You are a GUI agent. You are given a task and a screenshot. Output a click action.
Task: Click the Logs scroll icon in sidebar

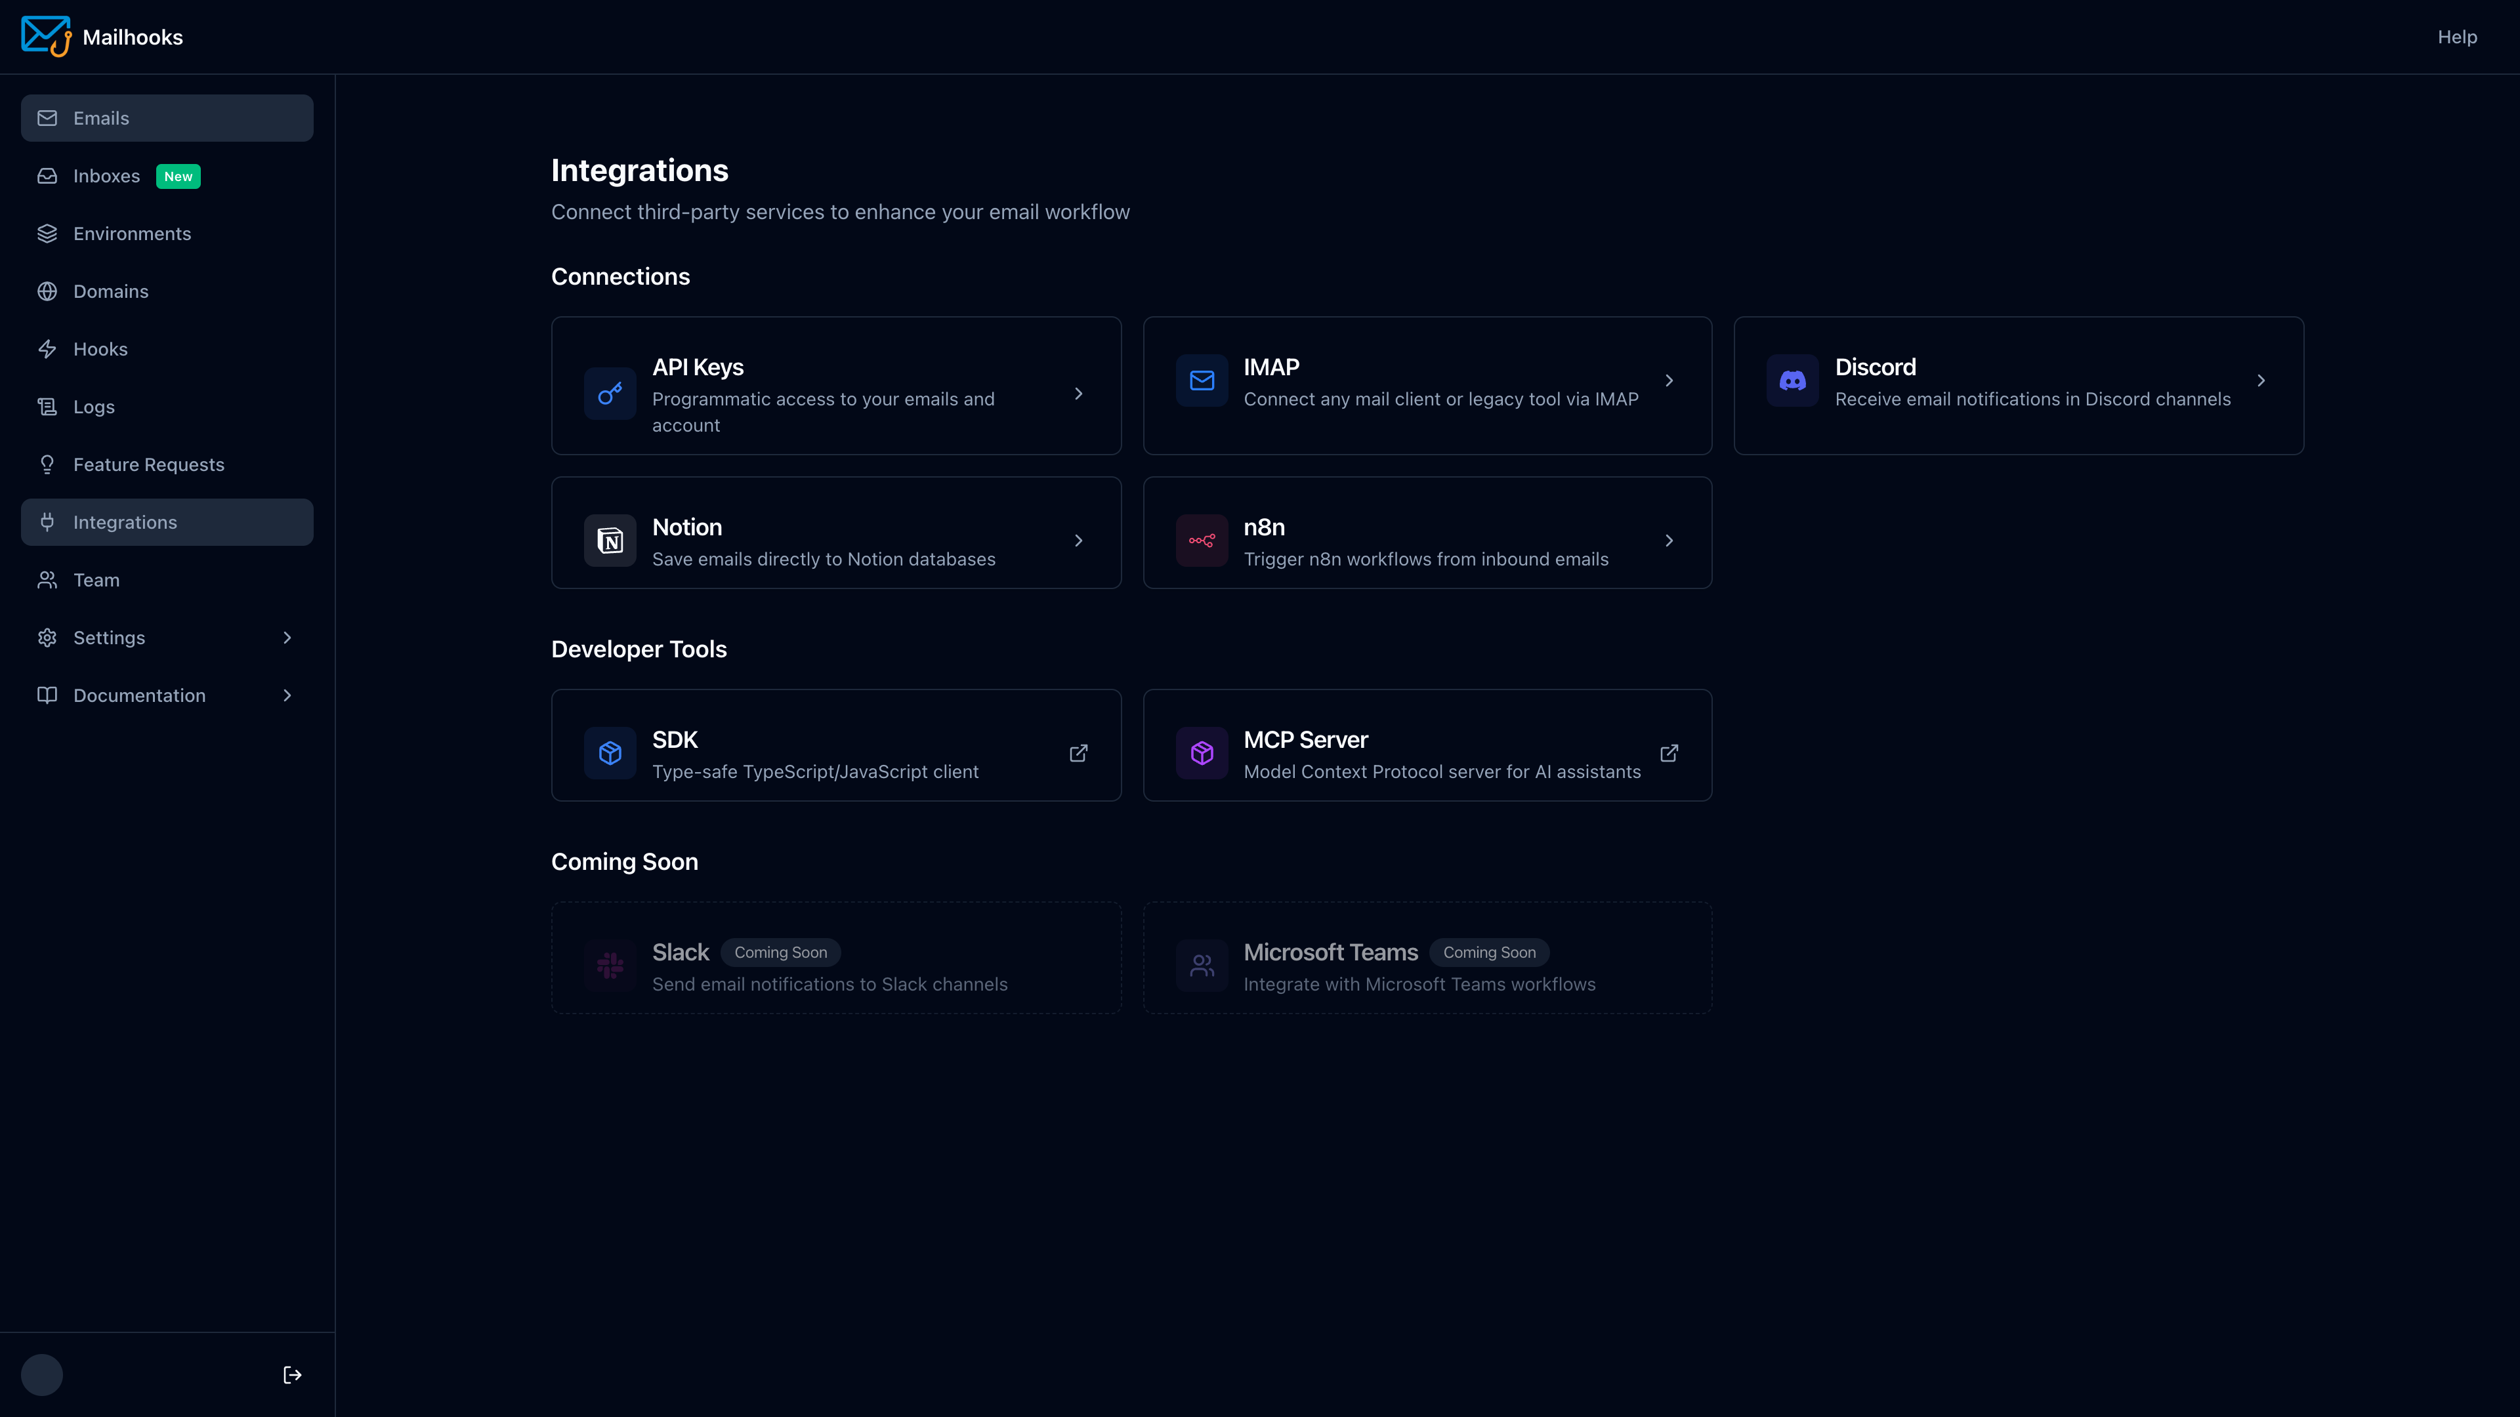tap(47, 407)
